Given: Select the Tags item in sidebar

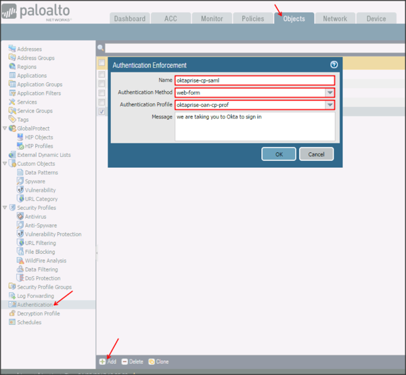Looking at the screenshot, I should coord(12,120).
